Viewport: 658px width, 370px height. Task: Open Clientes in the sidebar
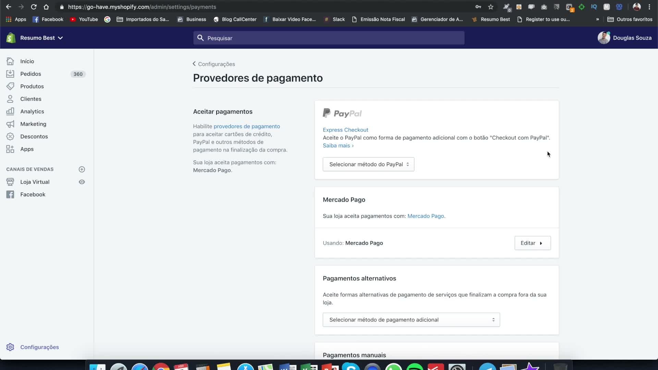(31, 99)
